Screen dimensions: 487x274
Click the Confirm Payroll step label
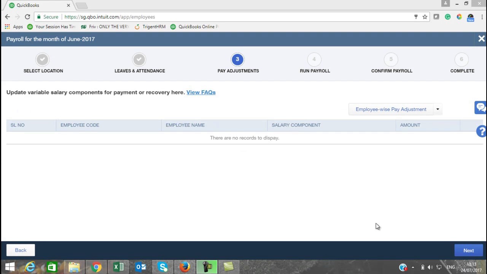(392, 71)
